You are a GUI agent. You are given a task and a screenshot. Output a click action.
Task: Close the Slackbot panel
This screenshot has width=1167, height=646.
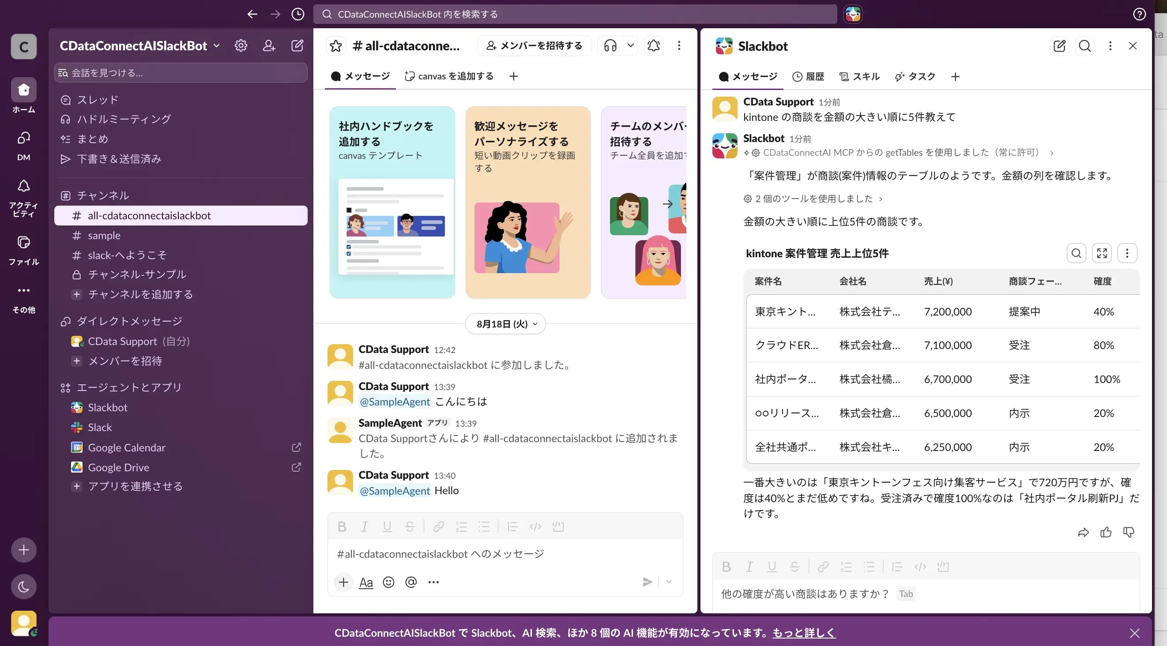pos(1133,46)
